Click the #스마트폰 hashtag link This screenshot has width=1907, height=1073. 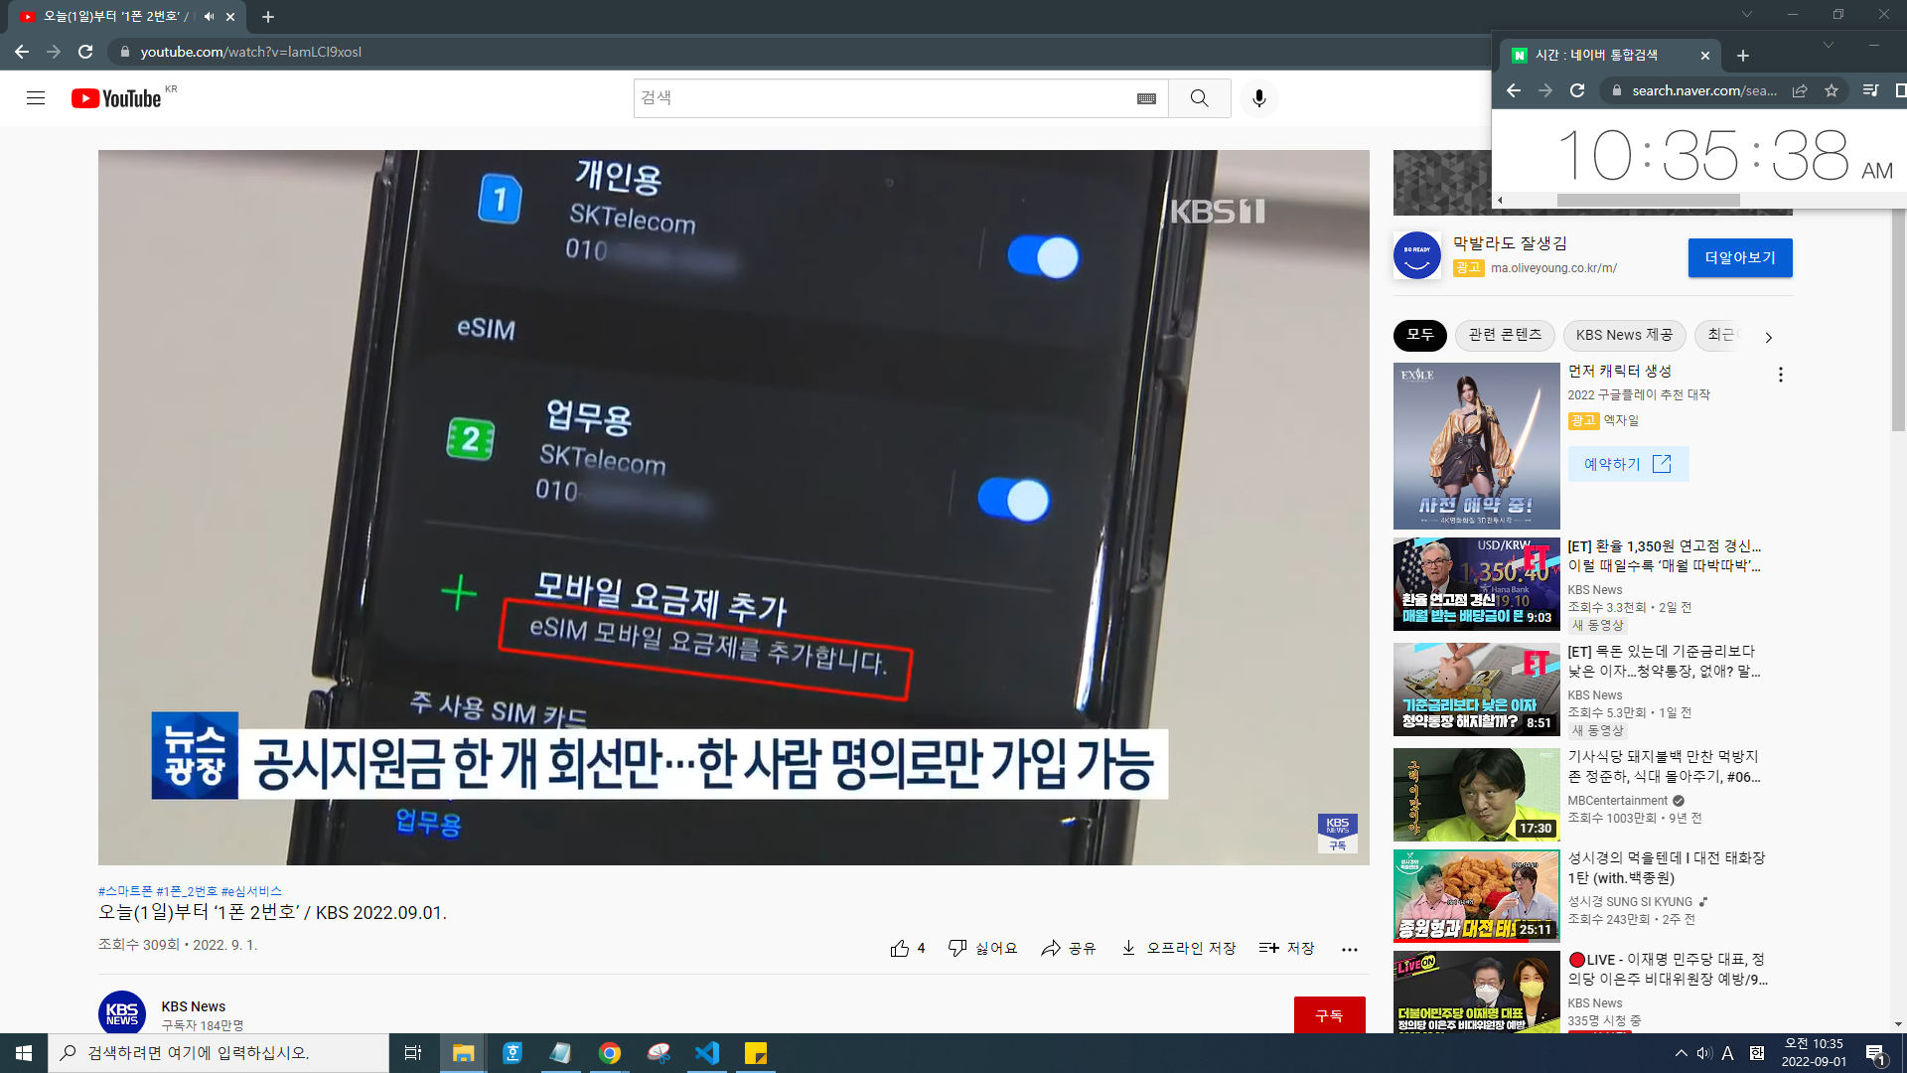pos(125,891)
